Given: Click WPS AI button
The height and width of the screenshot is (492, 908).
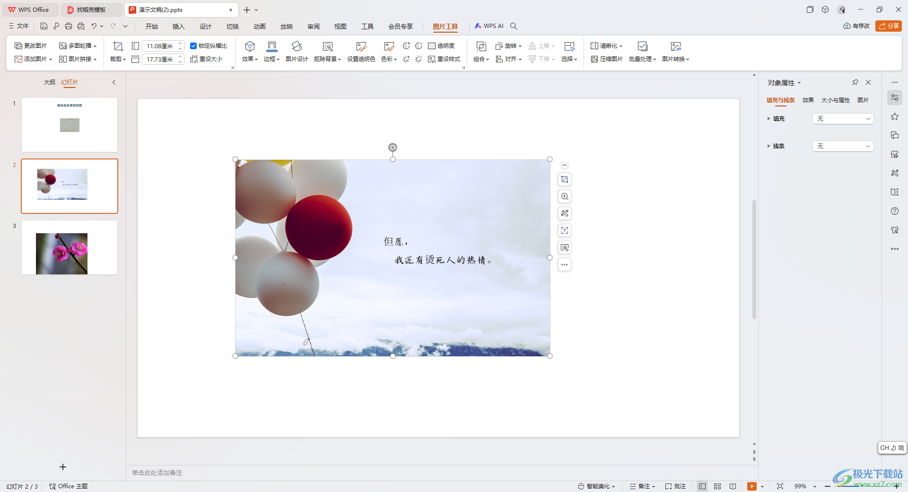Looking at the screenshot, I should pos(489,26).
